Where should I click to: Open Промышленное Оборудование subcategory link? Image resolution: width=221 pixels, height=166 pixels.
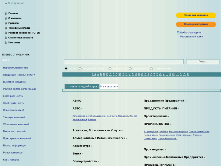coord(175,135)
